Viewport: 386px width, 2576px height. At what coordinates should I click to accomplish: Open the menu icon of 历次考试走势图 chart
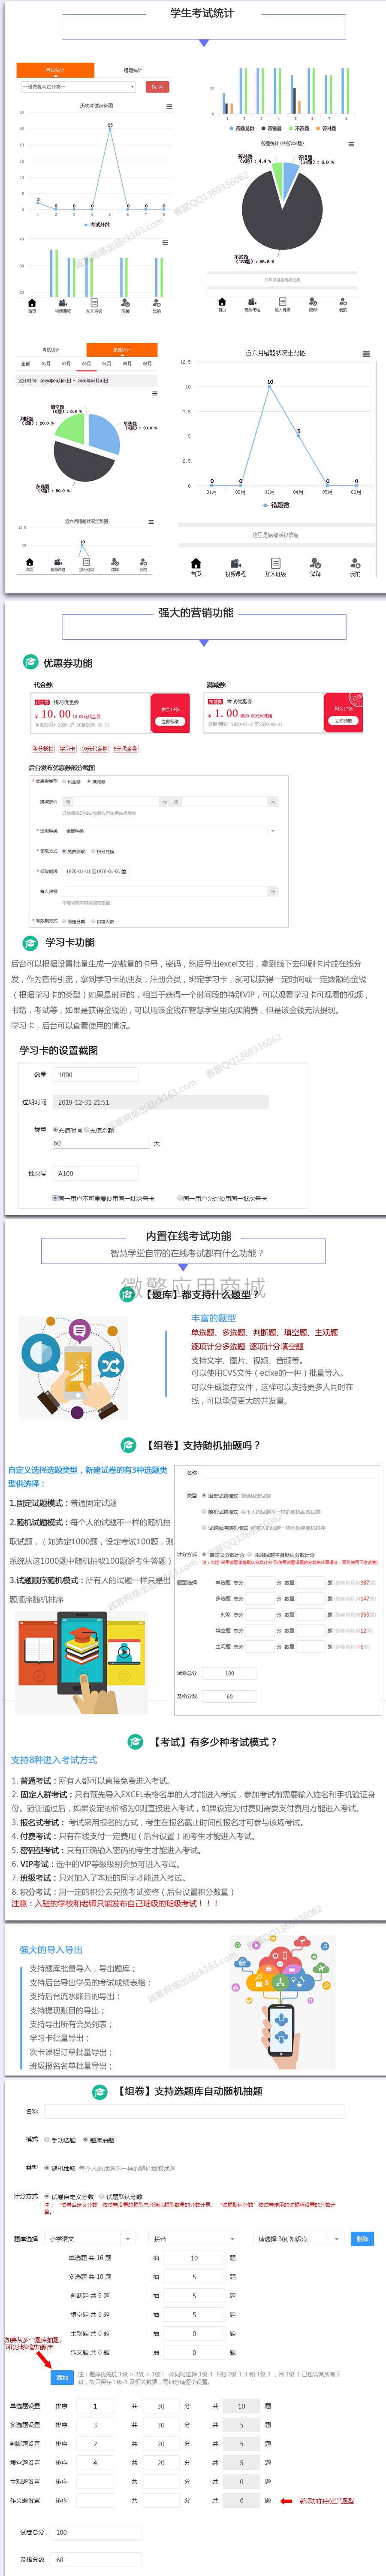click(168, 106)
